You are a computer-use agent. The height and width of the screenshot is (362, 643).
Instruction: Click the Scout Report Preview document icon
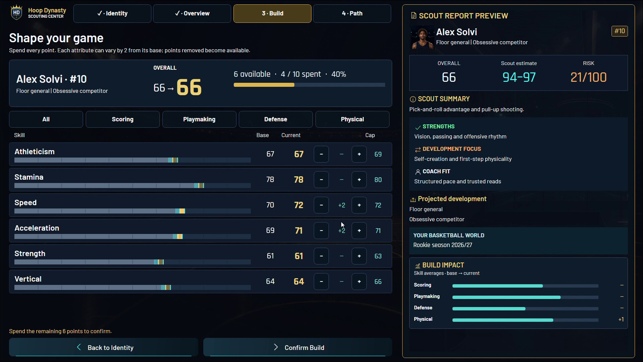click(414, 15)
